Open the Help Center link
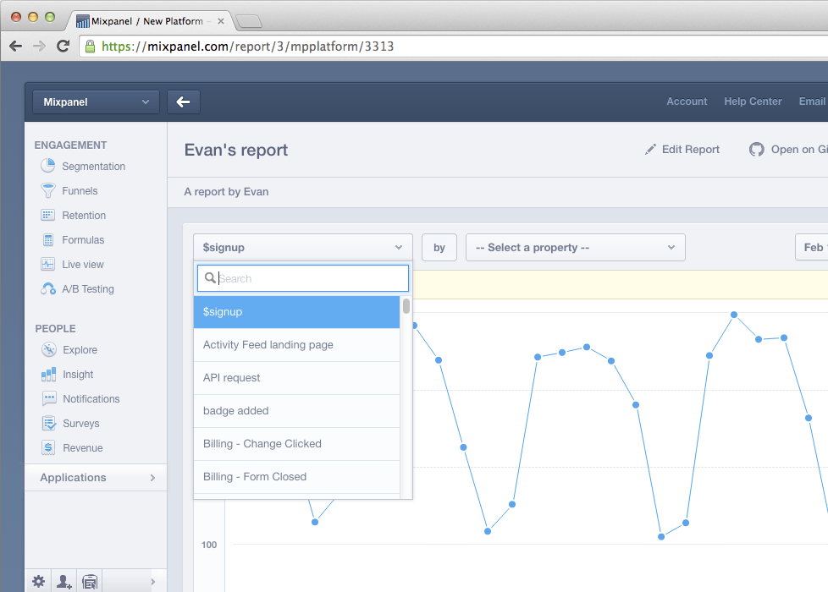 [753, 101]
